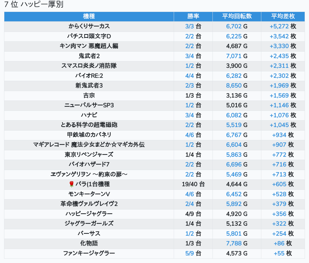The width and height of the screenshot is (309, 263).
Task: Click the 平均差枚 column header
Action: click(x=283, y=16)
